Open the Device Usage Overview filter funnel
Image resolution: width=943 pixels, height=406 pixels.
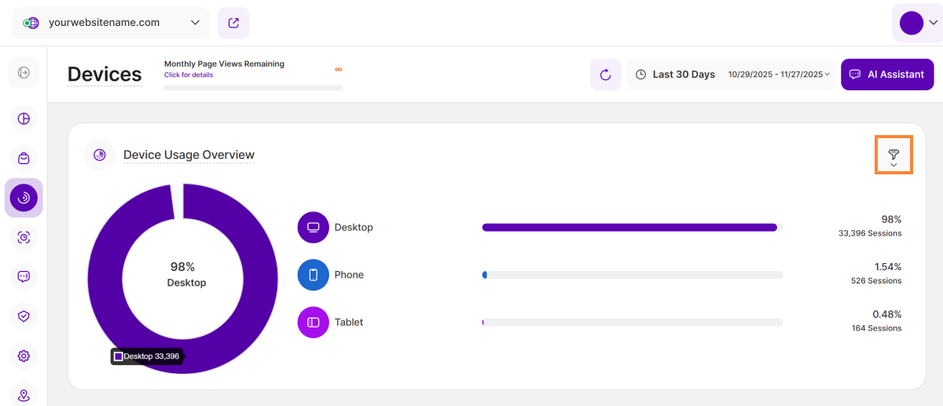pos(893,156)
